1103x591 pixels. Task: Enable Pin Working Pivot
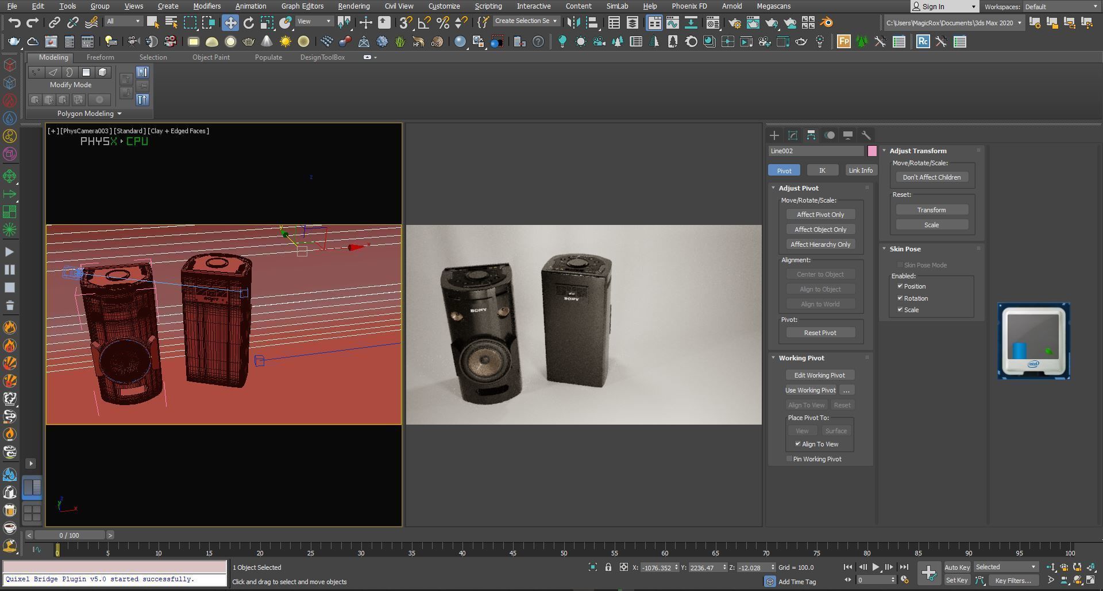[789, 458]
